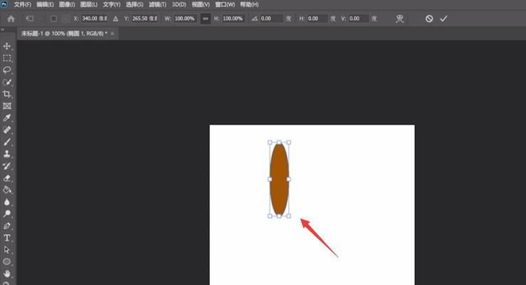Select the Rectangular Marquee tool
This screenshot has width=526, height=285.
[7, 58]
